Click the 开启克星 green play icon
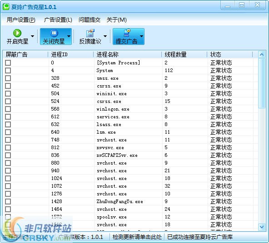This screenshot has width=269, height=243. point(17,33)
